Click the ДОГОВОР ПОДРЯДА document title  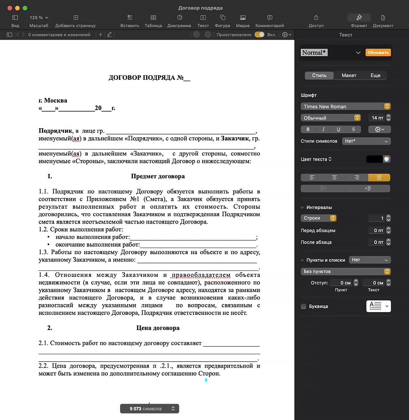[x=149, y=78]
